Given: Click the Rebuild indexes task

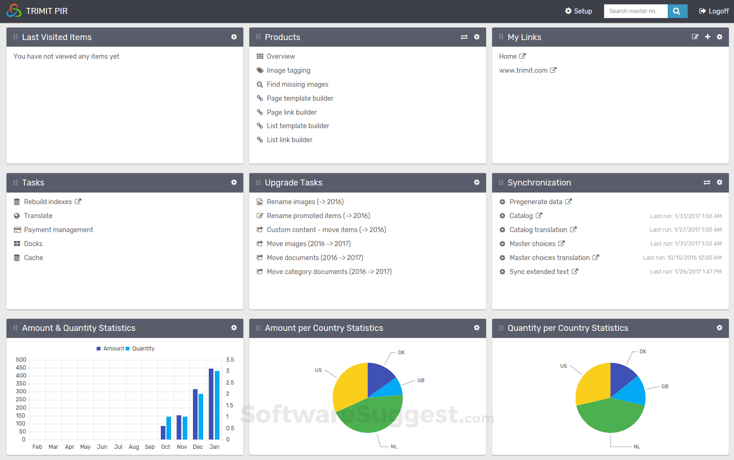Looking at the screenshot, I should [x=48, y=202].
